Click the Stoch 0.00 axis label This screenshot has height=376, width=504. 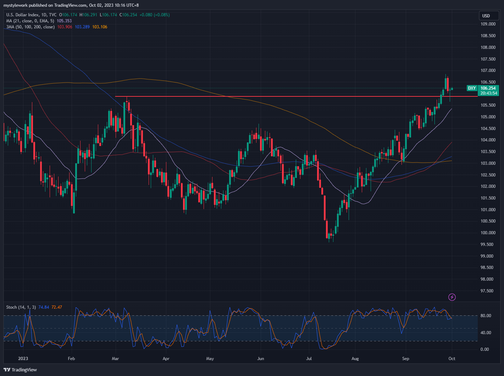click(484, 349)
